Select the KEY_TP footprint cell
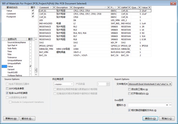The width and height of the screenshot is (178, 124). pyautogui.click(x=116, y=43)
